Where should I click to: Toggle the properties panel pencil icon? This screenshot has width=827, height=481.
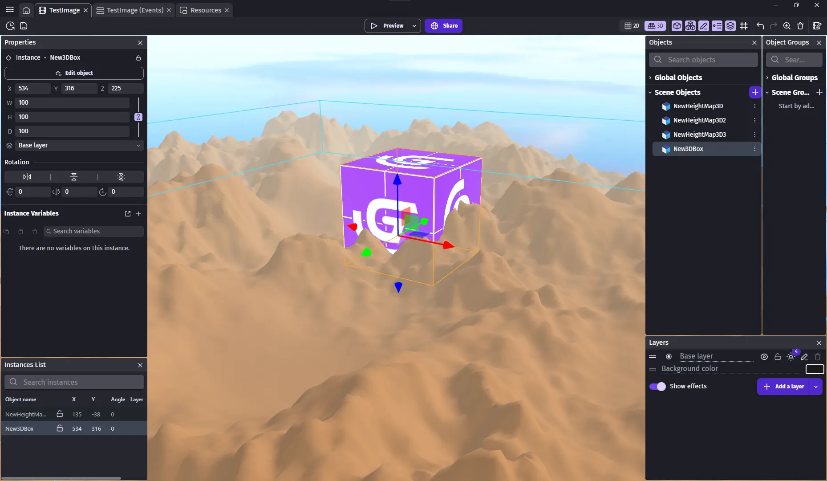[x=704, y=26]
